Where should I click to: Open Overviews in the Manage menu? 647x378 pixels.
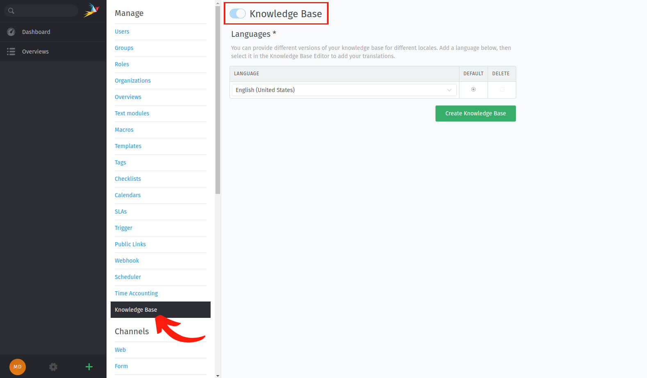tap(128, 97)
